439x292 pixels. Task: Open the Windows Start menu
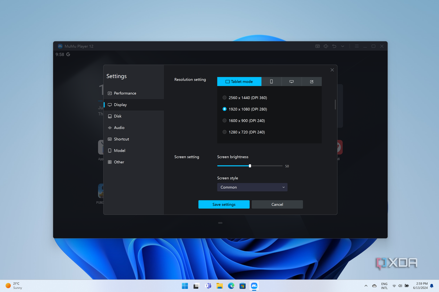point(185,286)
